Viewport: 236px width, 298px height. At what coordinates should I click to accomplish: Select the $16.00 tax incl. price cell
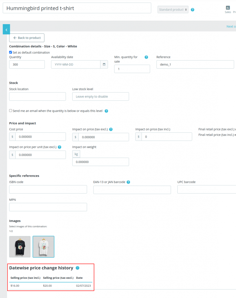[15, 286]
